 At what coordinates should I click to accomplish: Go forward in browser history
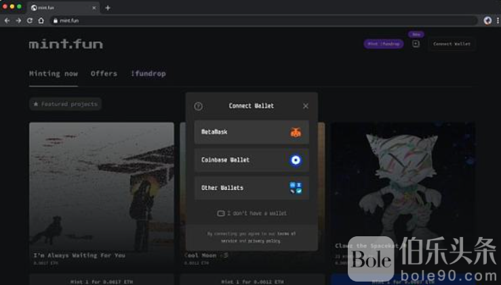click(18, 20)
